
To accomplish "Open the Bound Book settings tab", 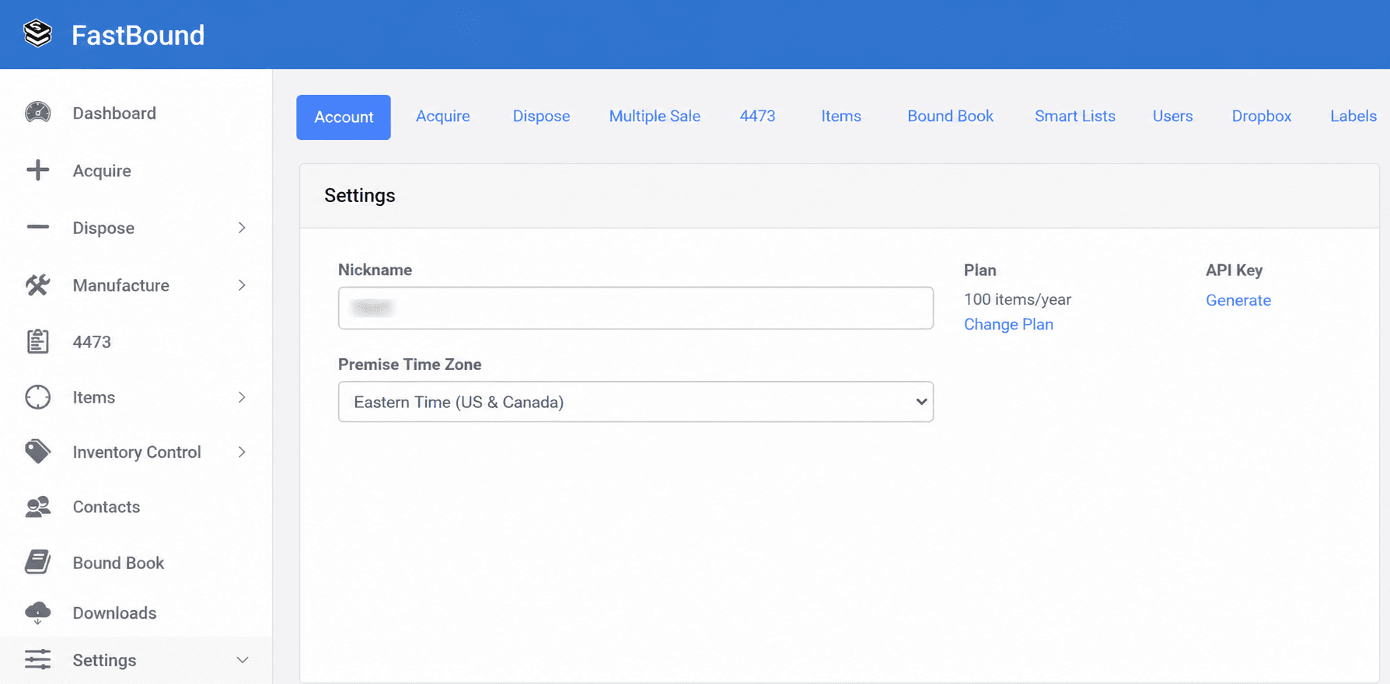I will tap(950, 116).
